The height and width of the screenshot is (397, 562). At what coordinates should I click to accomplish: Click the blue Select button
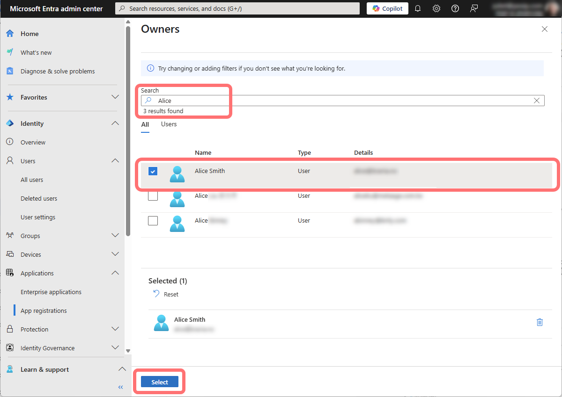coord(160,382)
